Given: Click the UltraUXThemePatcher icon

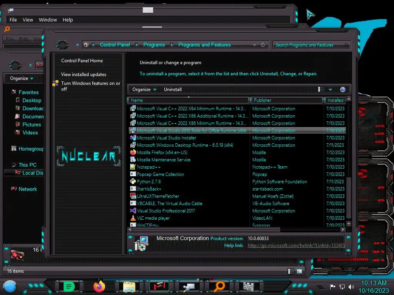Looking at the screenshot, I should [x=133, y=196].
